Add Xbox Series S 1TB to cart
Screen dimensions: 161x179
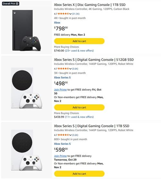79,174
